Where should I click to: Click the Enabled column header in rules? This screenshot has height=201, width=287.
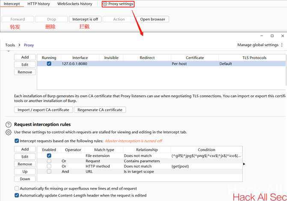pos(49,150)
